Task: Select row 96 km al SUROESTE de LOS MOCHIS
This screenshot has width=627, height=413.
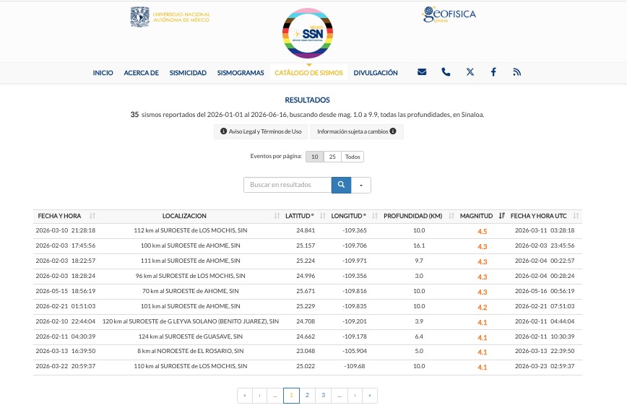Action: 308,277
